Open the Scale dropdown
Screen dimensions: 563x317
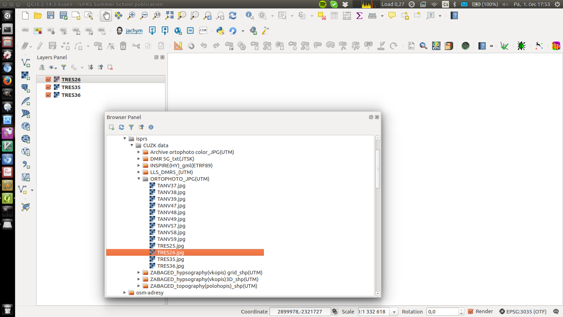(394, 312)
